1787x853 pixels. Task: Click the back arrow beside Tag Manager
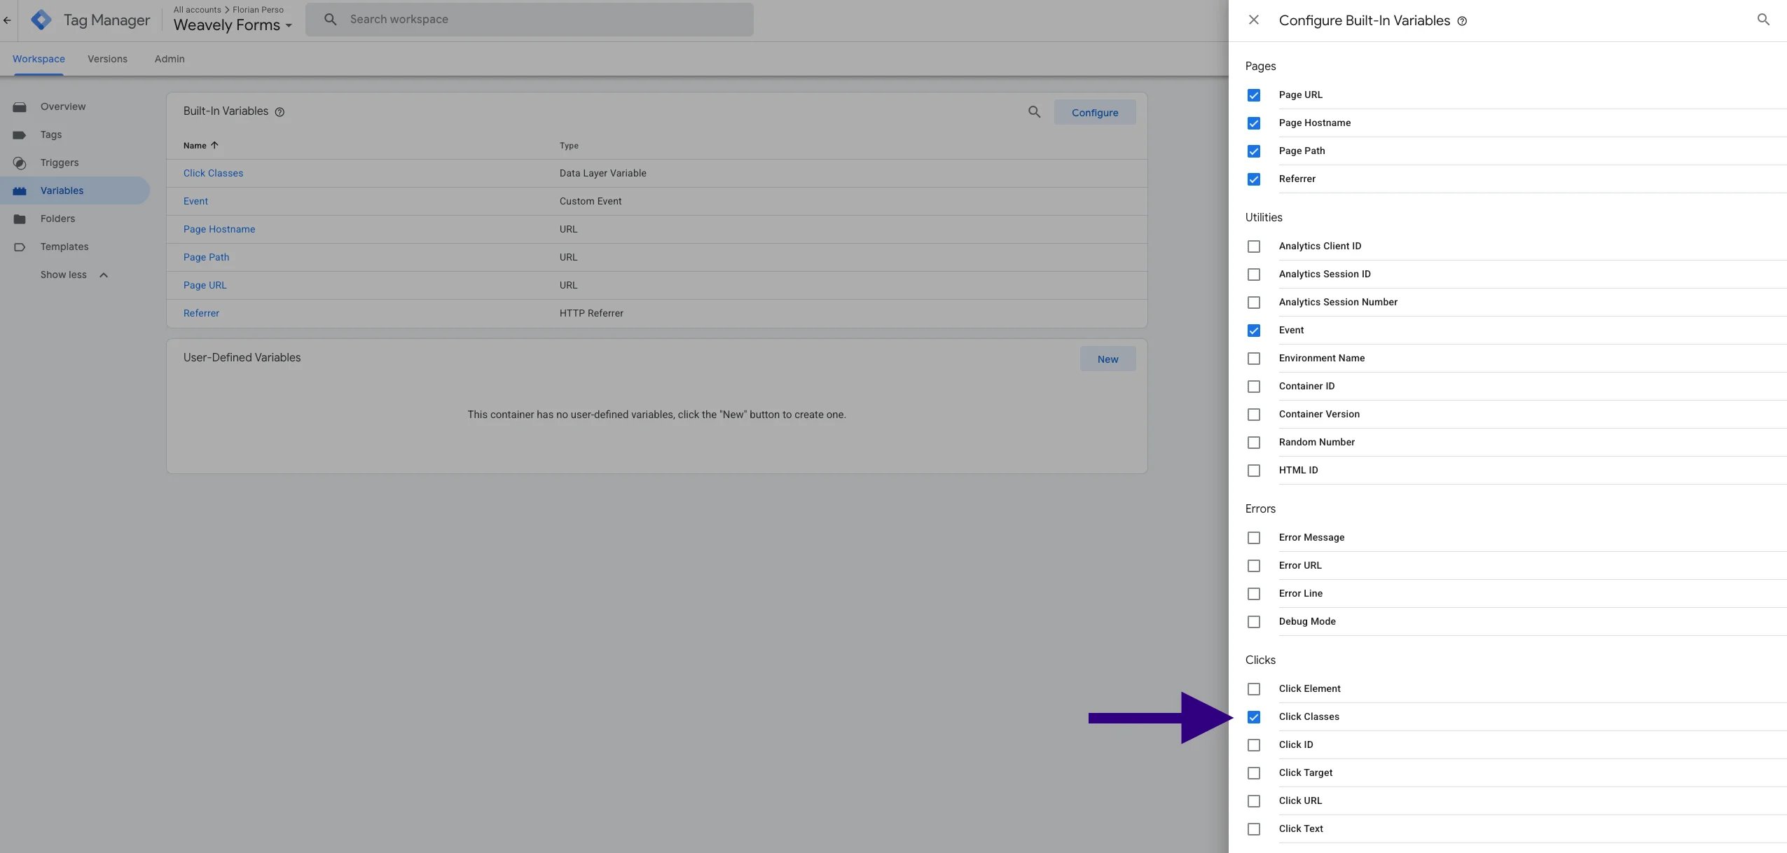[x=7, y=20]
